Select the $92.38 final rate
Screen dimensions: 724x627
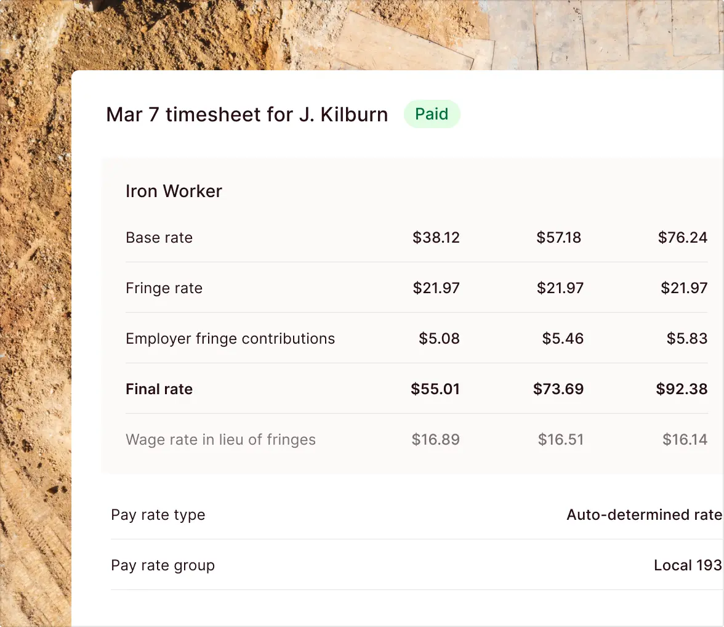tap(682, 389)
